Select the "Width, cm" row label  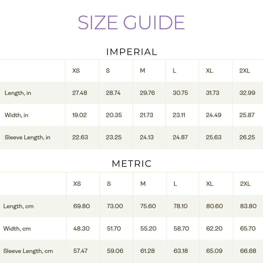tap(17, 228)
